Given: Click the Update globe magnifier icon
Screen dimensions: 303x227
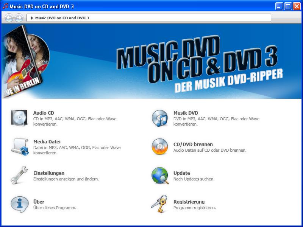Looking at the screenshot, I should coord(159,176).
